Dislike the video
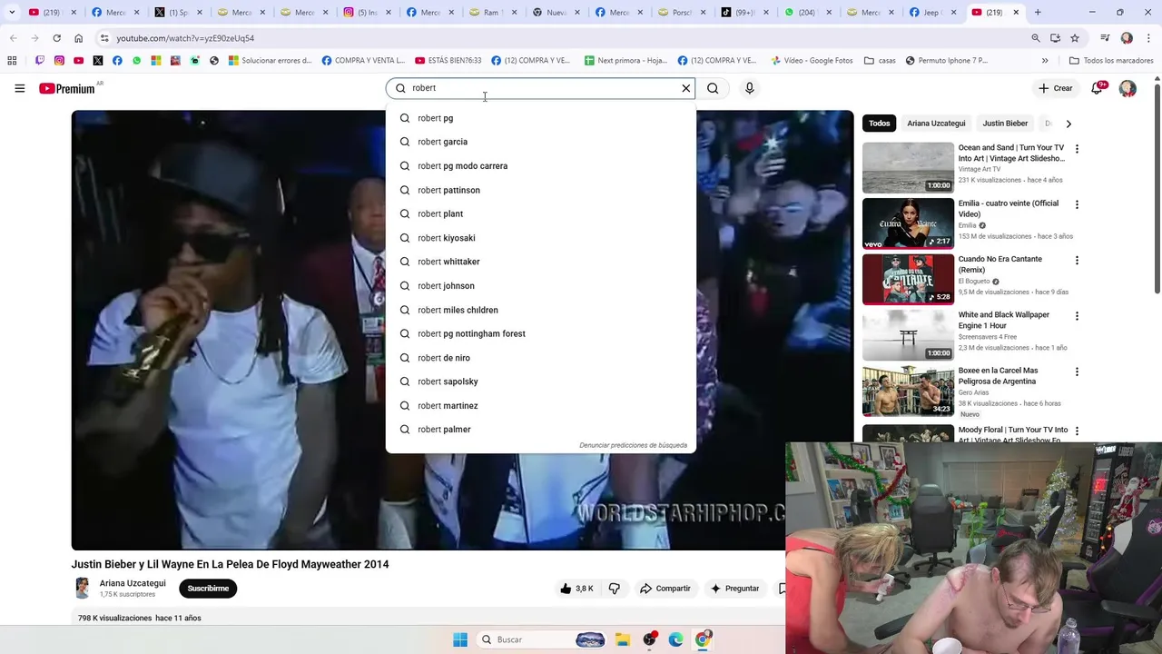Screen dimensions: 1162x654 point(615,589)
